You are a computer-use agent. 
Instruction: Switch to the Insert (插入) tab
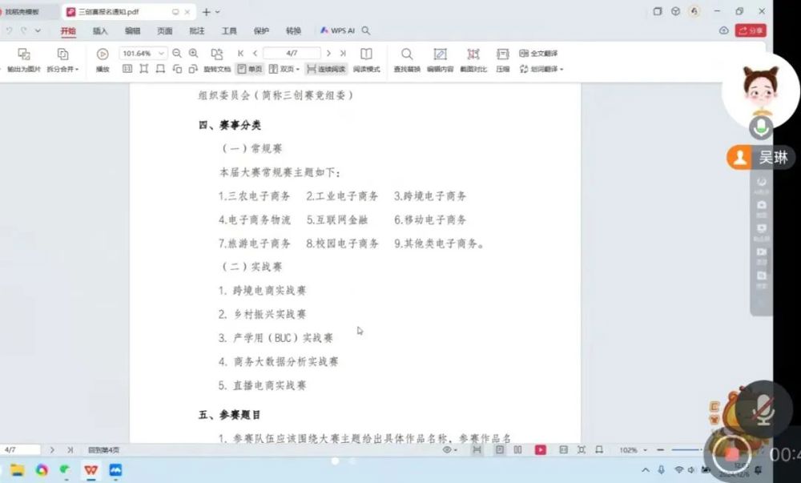pyautogui.click(x=100, y=30)
